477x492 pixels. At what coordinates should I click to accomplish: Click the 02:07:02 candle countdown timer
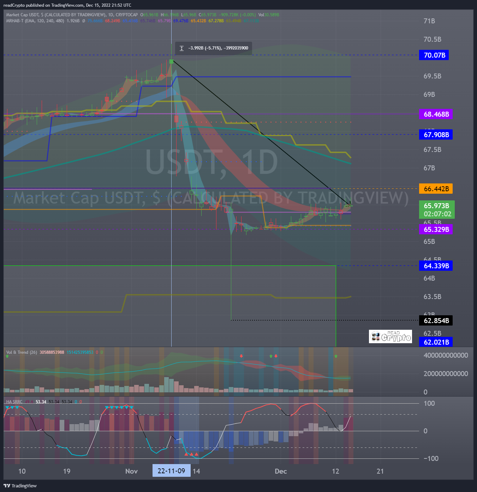click(x=437, y=214)
